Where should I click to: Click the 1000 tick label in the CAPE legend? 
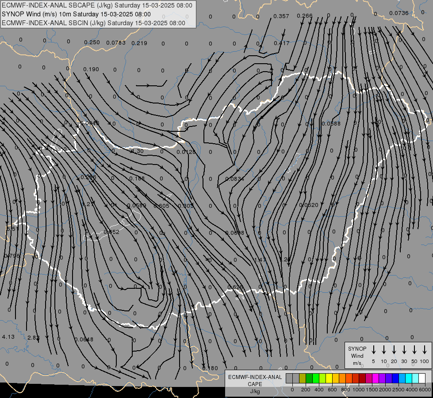point(359,390)
